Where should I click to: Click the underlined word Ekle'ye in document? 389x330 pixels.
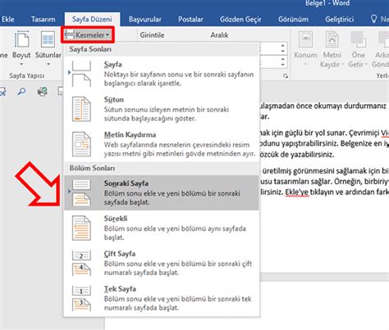click(x=297, y=192)
